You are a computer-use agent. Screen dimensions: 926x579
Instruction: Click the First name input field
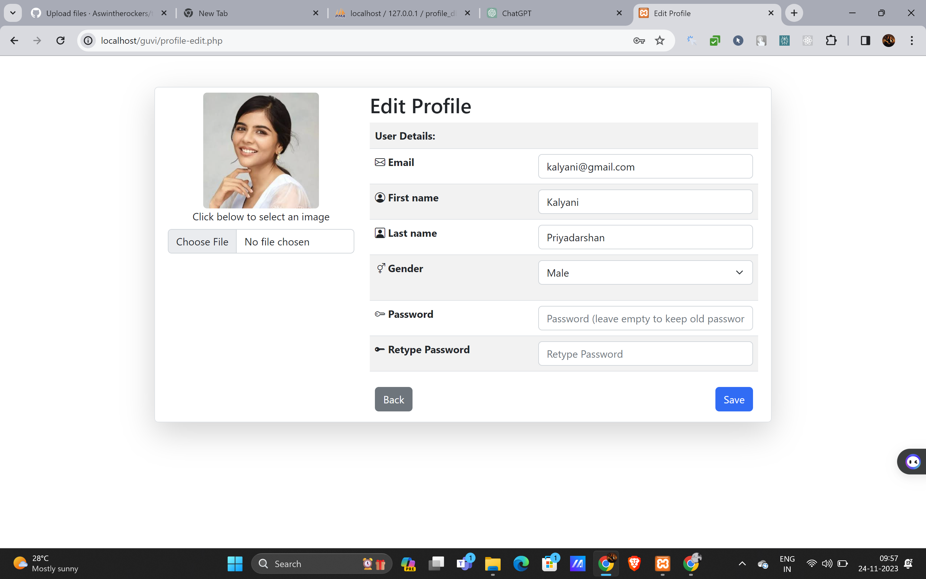click(645, 202)
